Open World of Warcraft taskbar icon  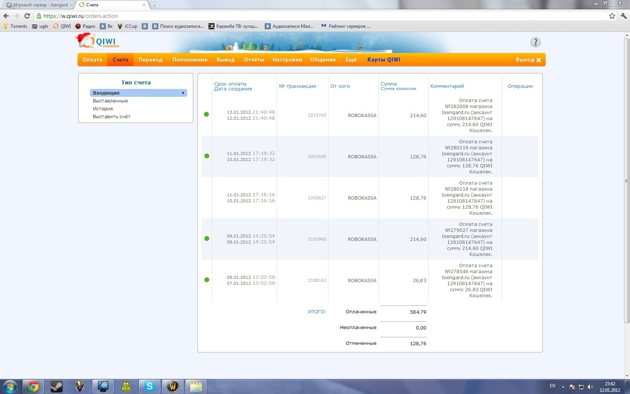[x=172, y=386]
